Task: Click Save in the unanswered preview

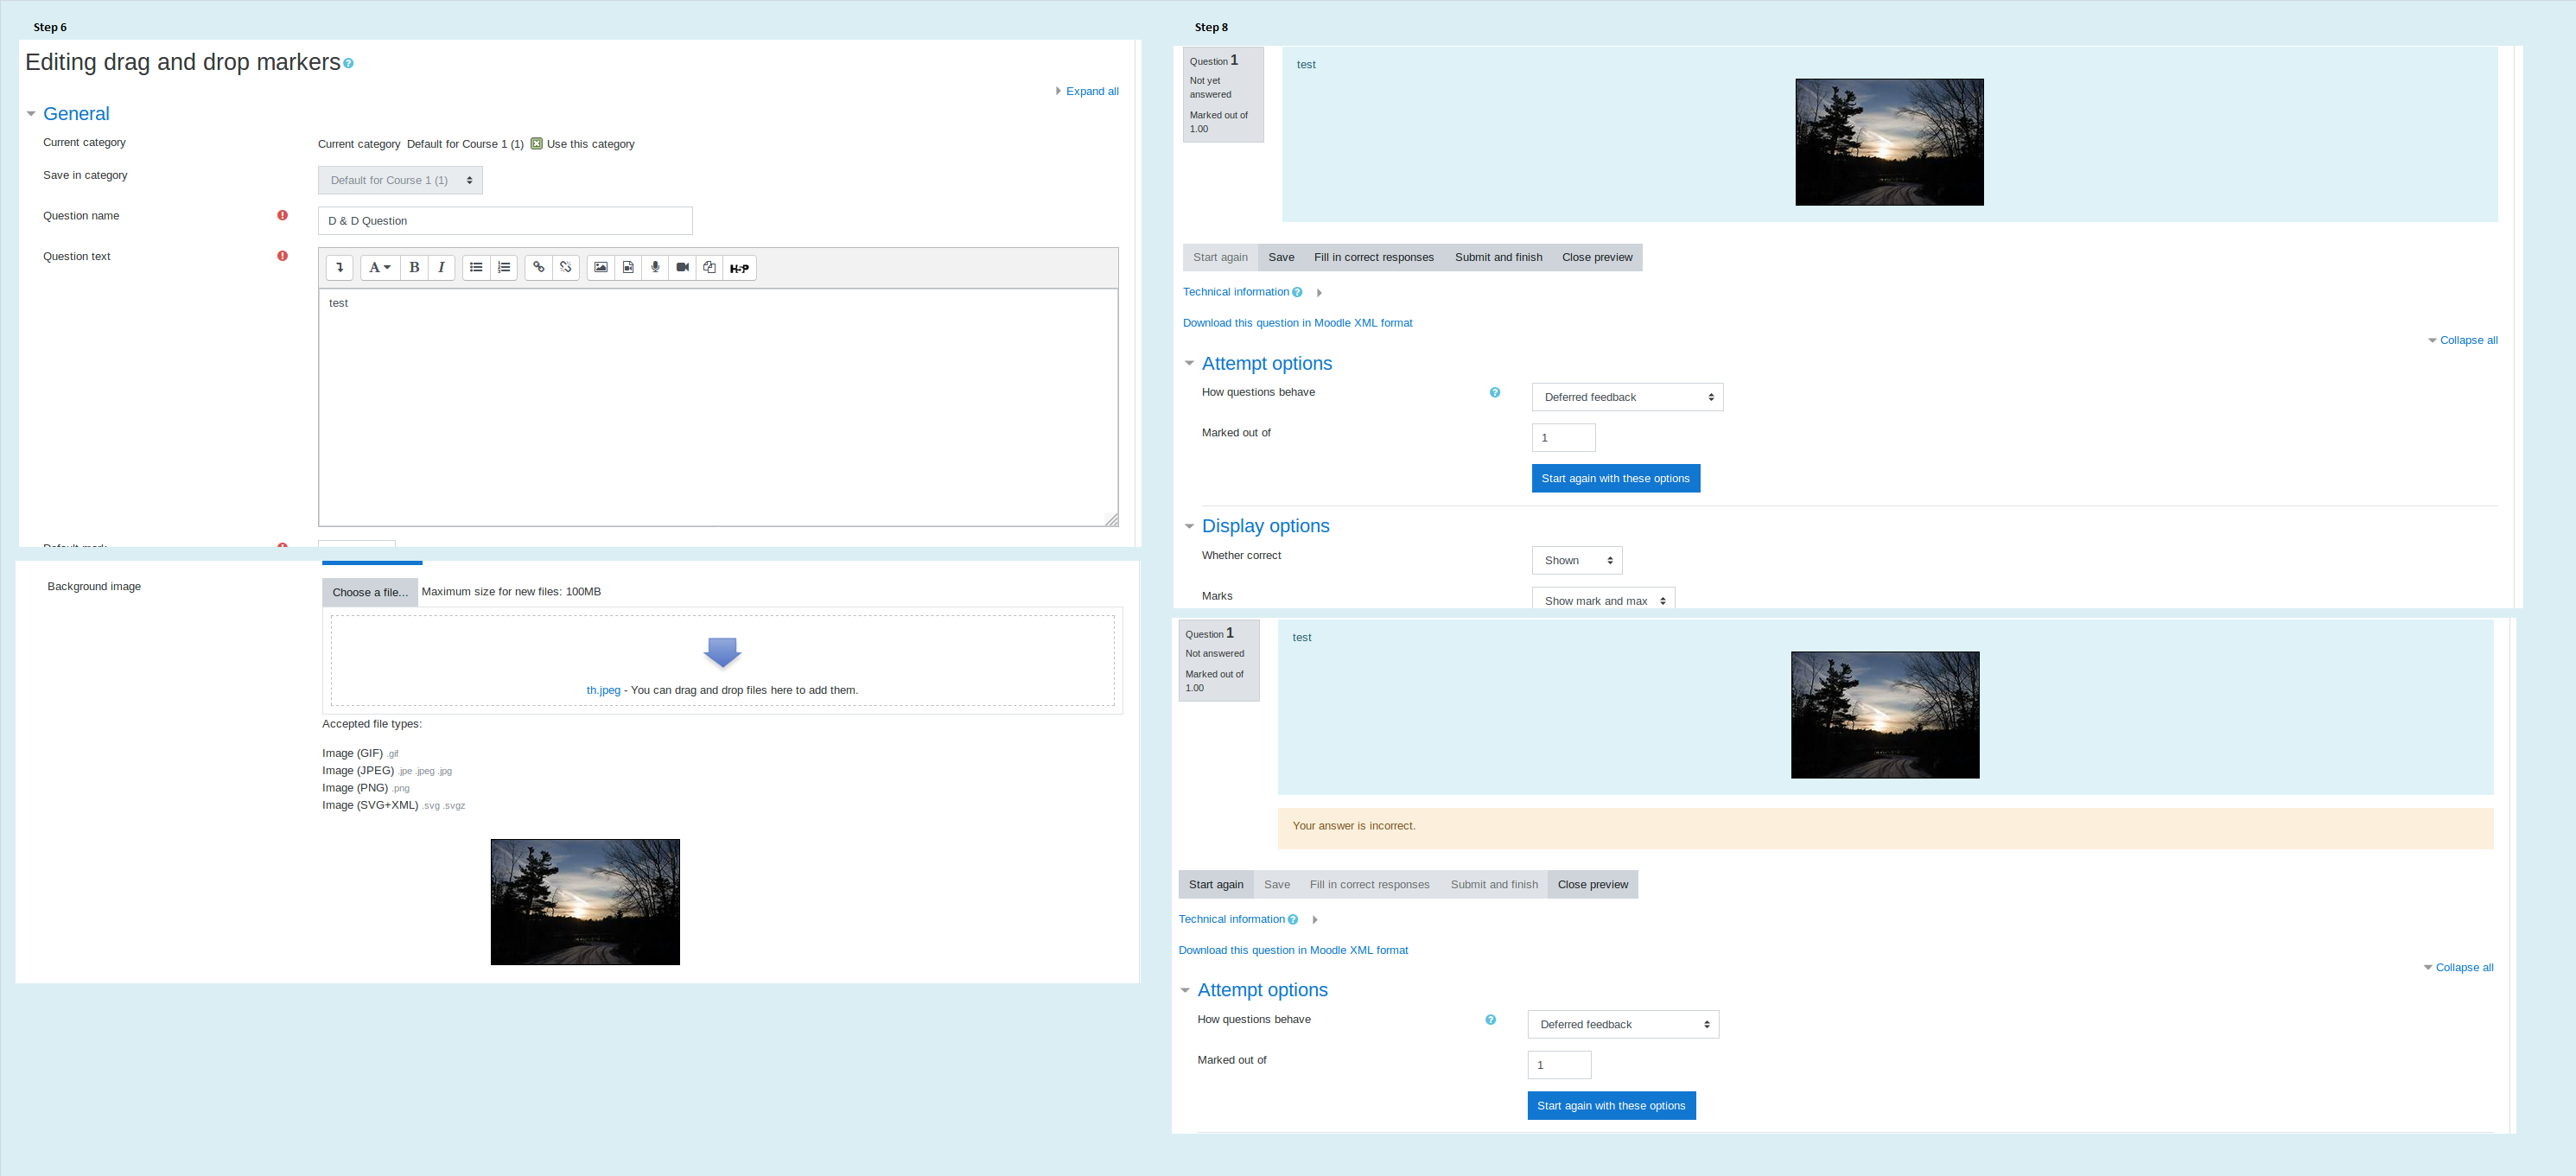Action: [1281, 257]
